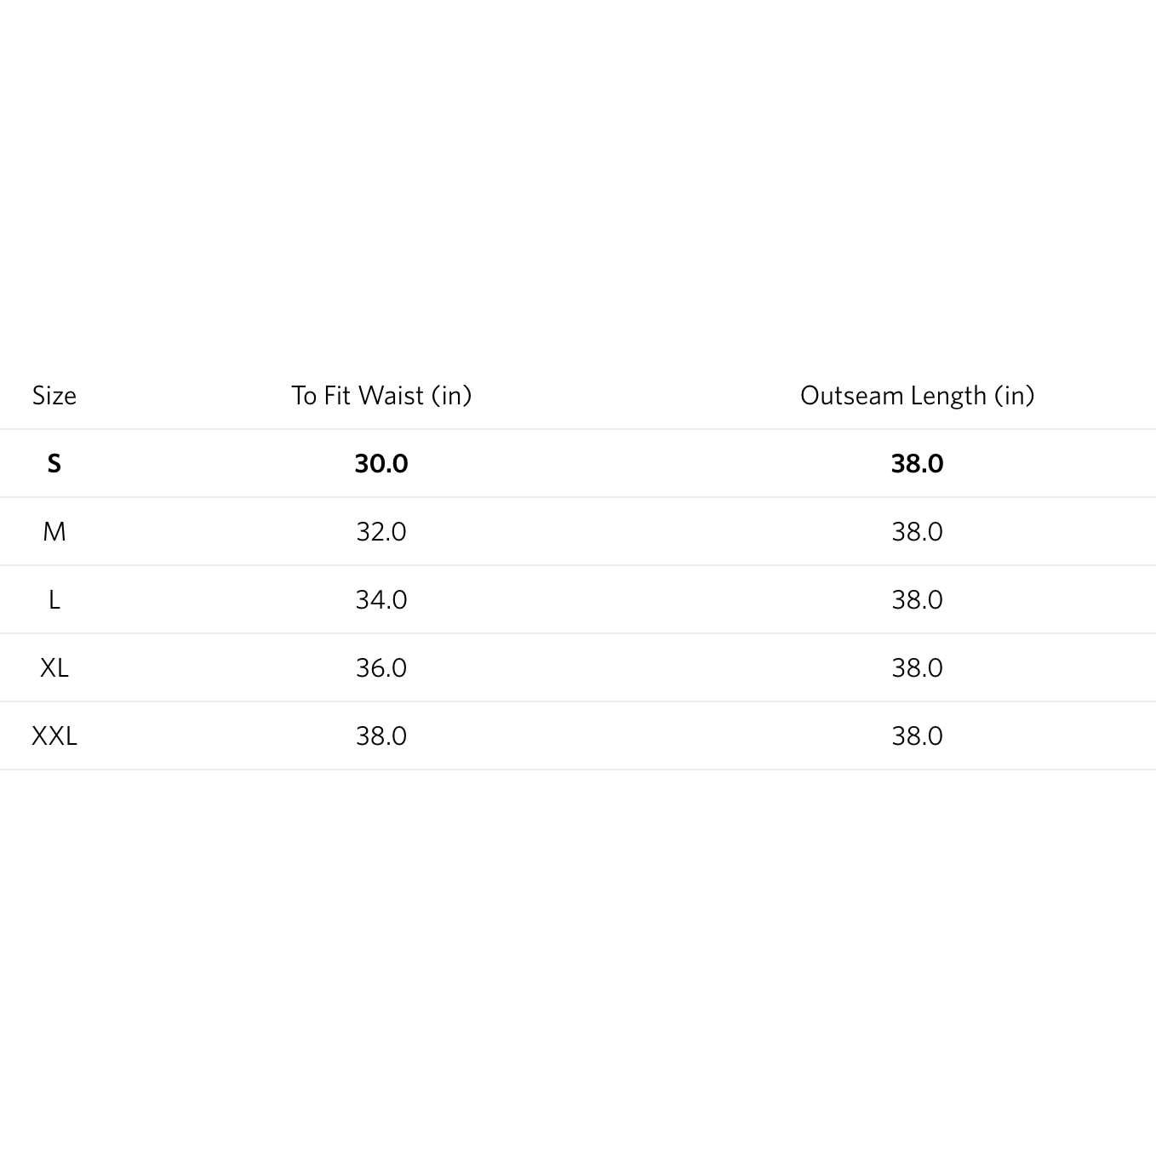Click the 34.0 waist value
Viewport: 1156px width, 1156px height.
[x=381, y=600]
